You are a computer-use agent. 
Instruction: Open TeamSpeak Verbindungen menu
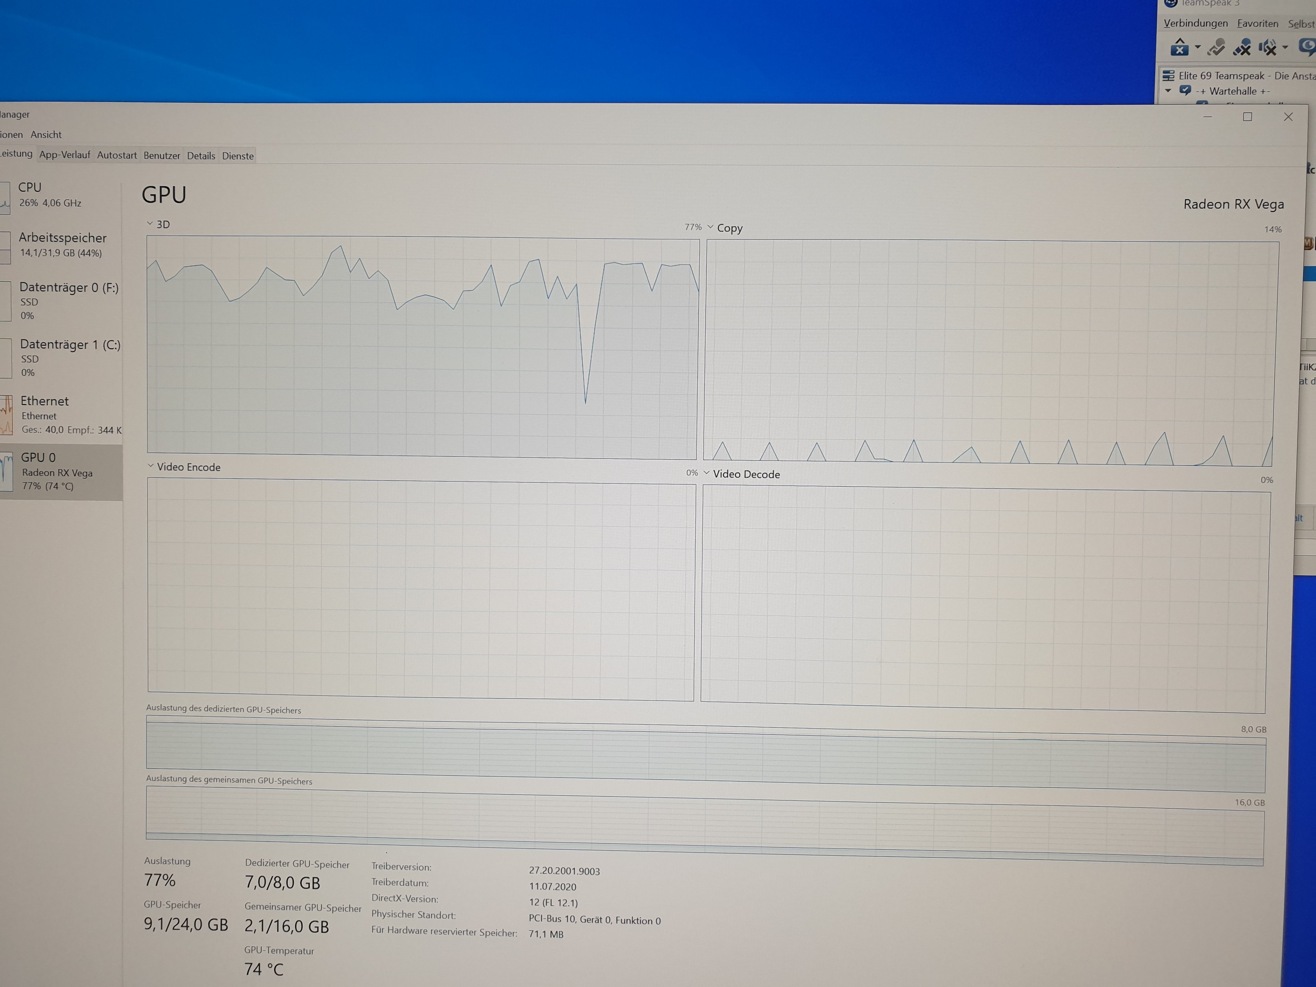point(1195,23)
